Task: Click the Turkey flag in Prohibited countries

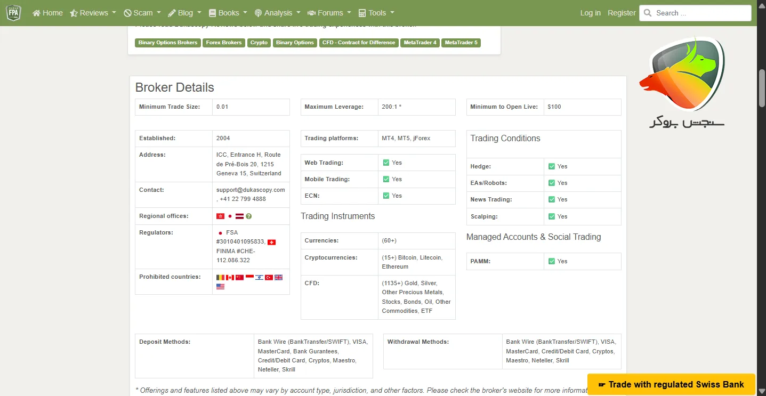Action: coord(269,277)
